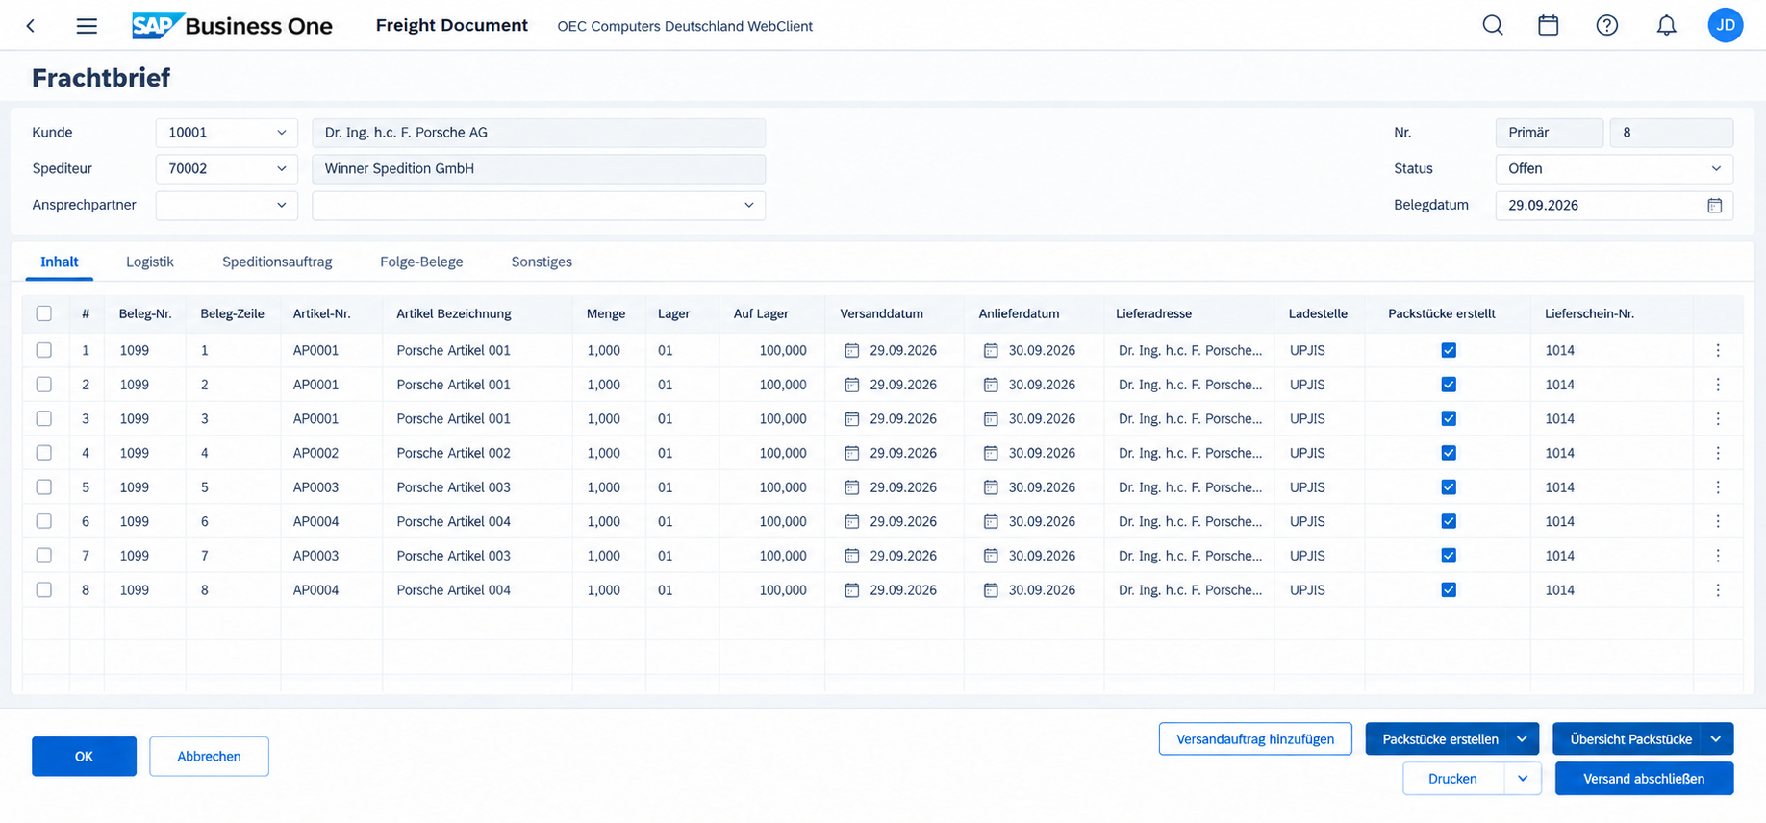Open the help question mark icon
Viewport: 1766px width, 823px height.
[x=1607, y=26]
